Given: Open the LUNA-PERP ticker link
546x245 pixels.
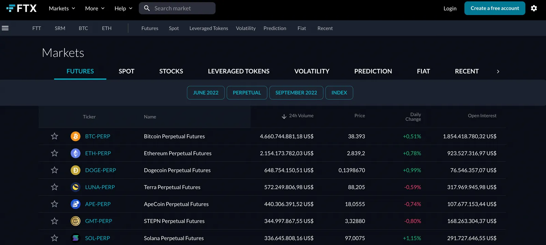Looking at the screenshot, I should click(x=100, y=187).
